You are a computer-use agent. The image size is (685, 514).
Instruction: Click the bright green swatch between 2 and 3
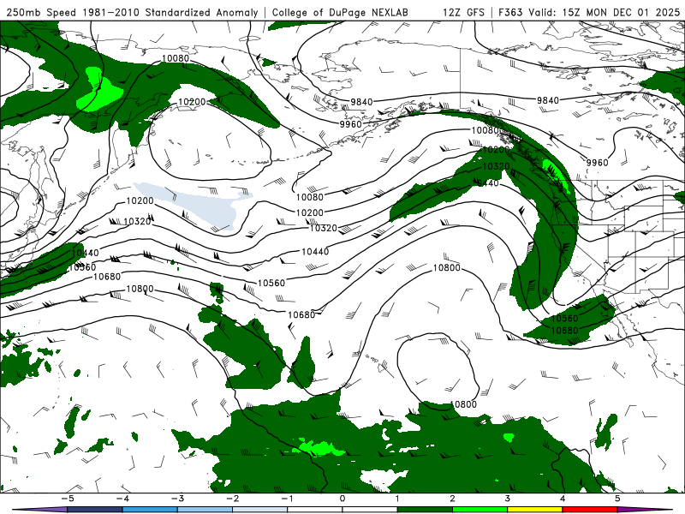(480, 510)
